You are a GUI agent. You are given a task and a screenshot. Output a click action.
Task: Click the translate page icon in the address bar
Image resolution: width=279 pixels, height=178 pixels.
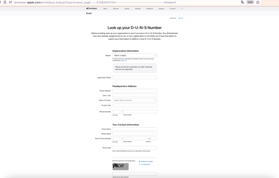pyautogui.click(x=242, y=2)
